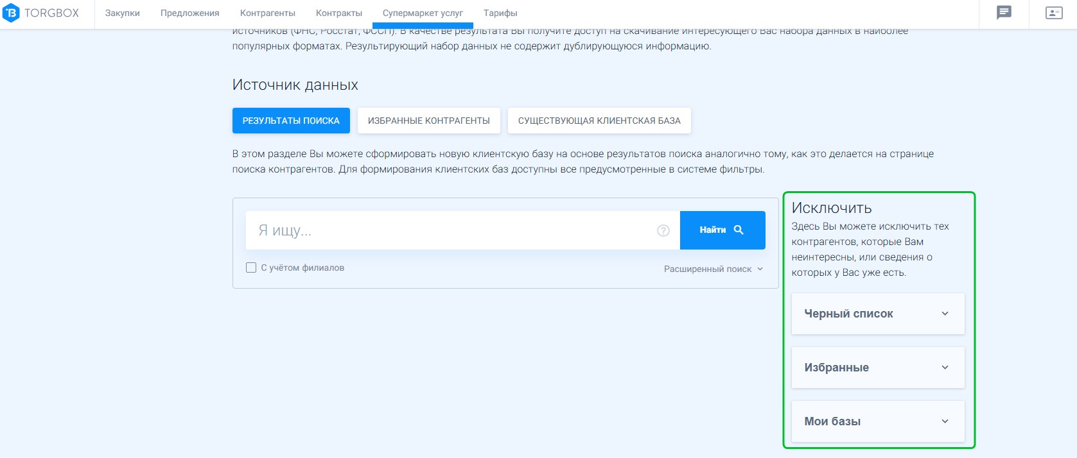This screenshot has height=458, width=1077.
Task: Open Супермаркет услуг tab
Action: click(x=423, y=13)
